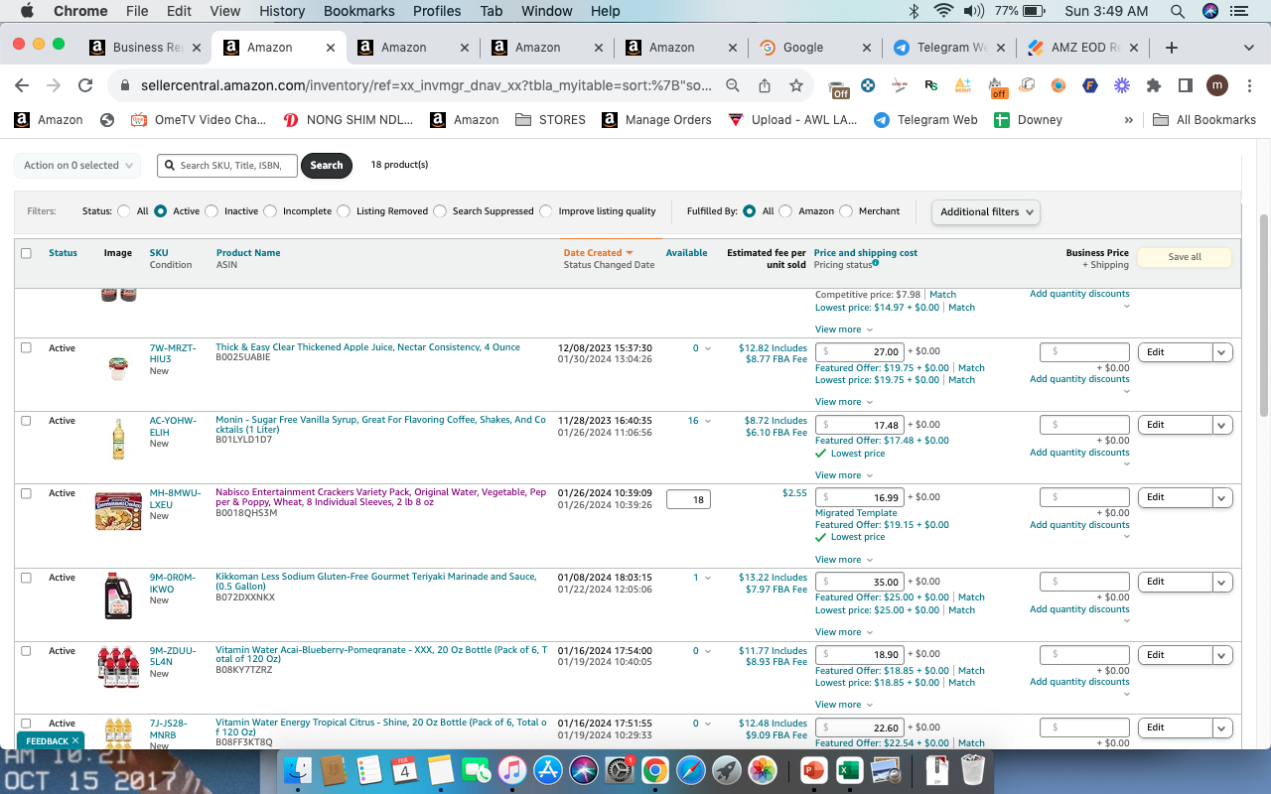Screen dimensions: 1271x794
Task: Open Chrome's three-dot menu
Action: point(1250,85)
